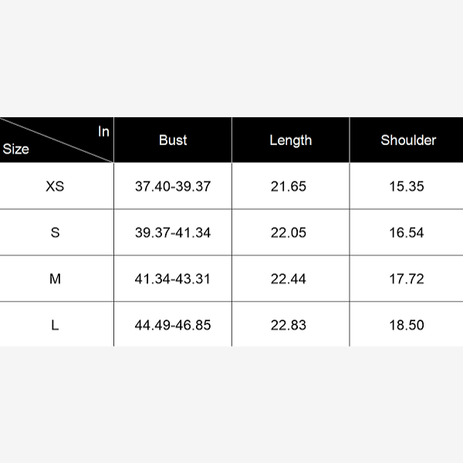Select the bust value 39.37-41.34
This screenshot has width=463, height=463.
[x=173, y=232]
